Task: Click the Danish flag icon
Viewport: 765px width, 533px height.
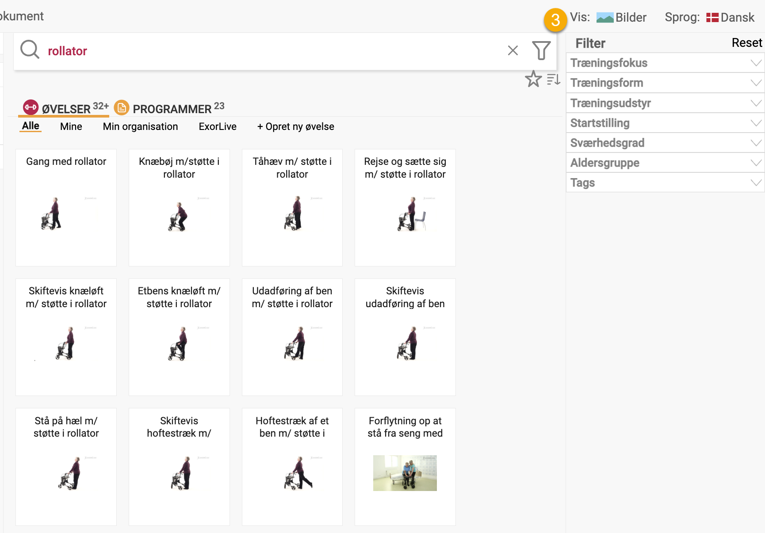Action: (712, 18)
